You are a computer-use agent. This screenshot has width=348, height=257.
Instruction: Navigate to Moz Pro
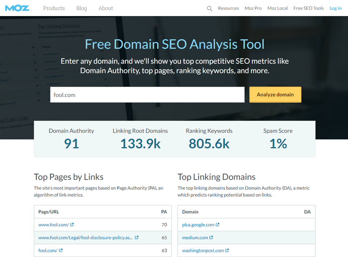[253, 8]
